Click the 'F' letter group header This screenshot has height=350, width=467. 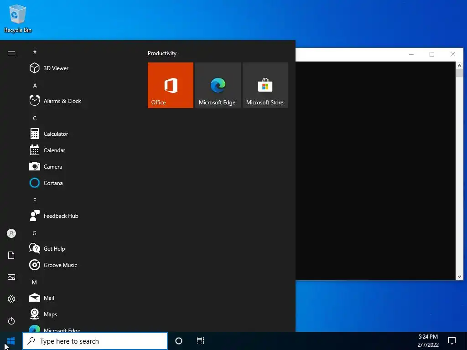click(35, 201)
